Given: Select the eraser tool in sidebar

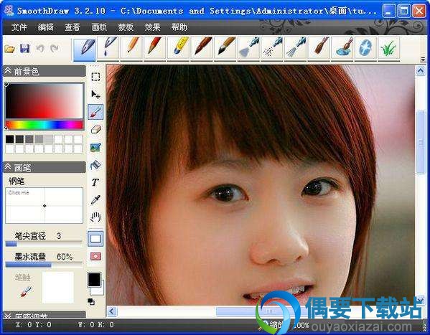Looking at the screenshot, I should click(95, 129).
